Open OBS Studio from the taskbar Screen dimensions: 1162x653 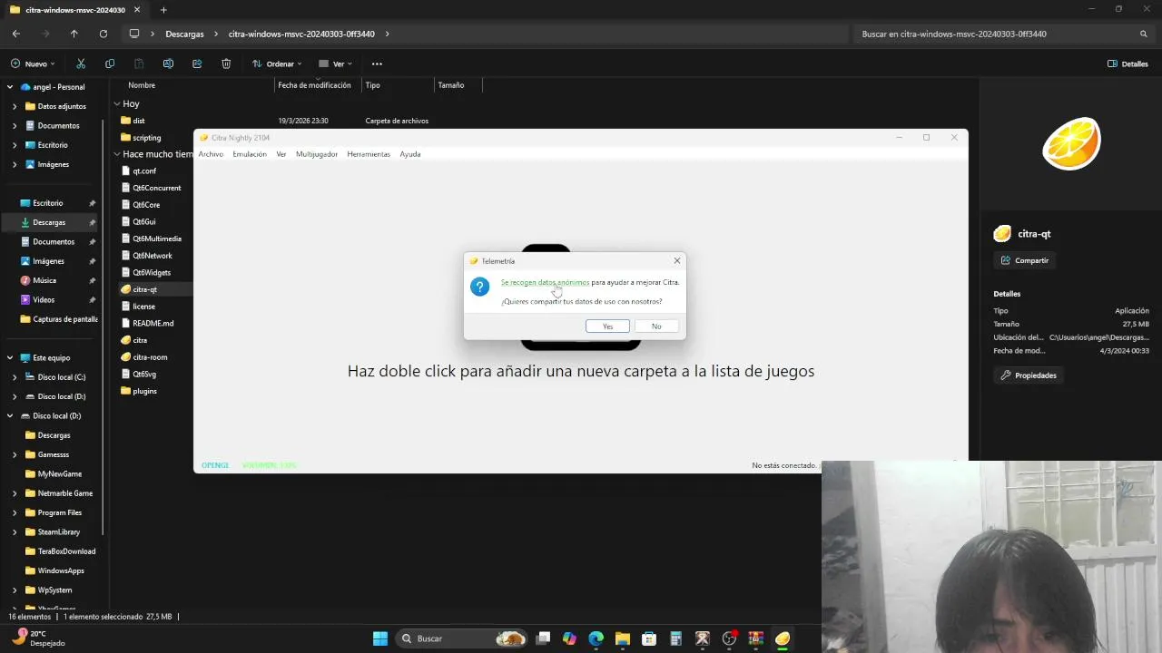click(729, 638)
